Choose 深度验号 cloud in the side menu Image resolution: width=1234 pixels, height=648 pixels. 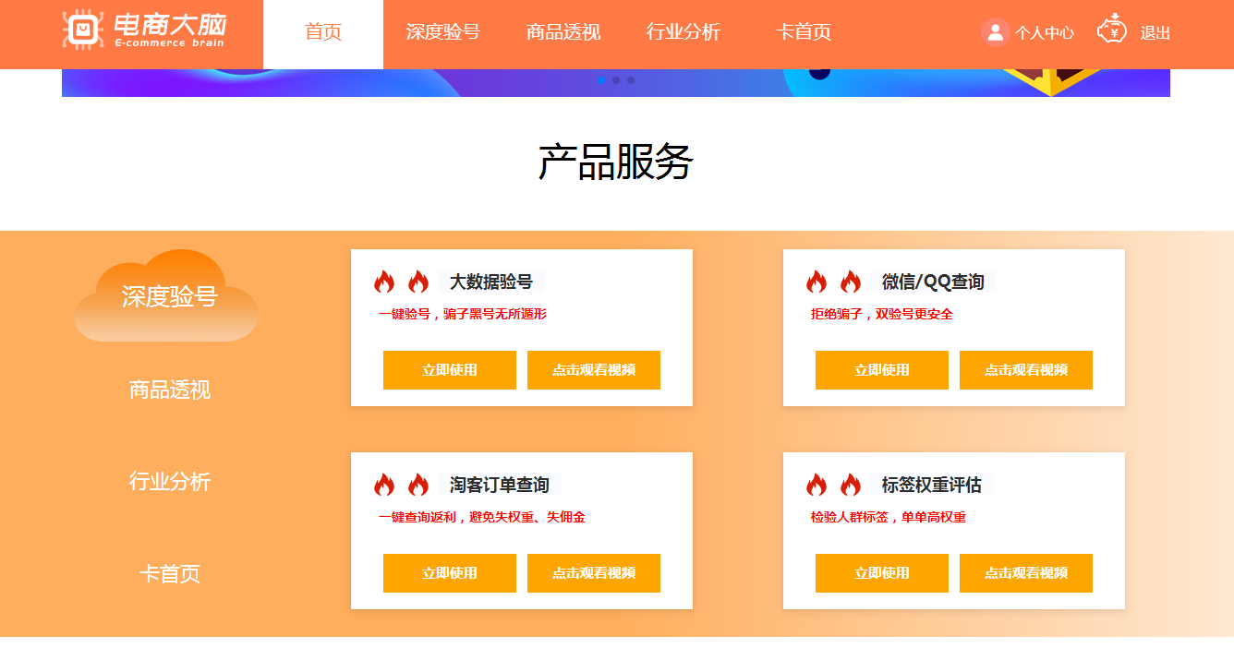pyautogui.click(x=167, y=295)
